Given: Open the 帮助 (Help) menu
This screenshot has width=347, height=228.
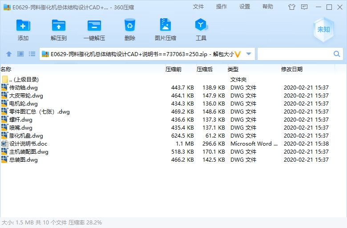Looking at the screenshot, I should 268,7.
